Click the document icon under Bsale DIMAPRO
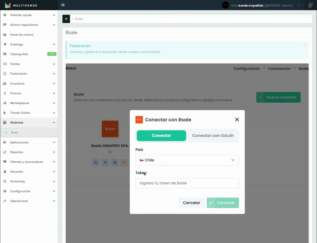The image size is (317, 243). pos(96,162)
